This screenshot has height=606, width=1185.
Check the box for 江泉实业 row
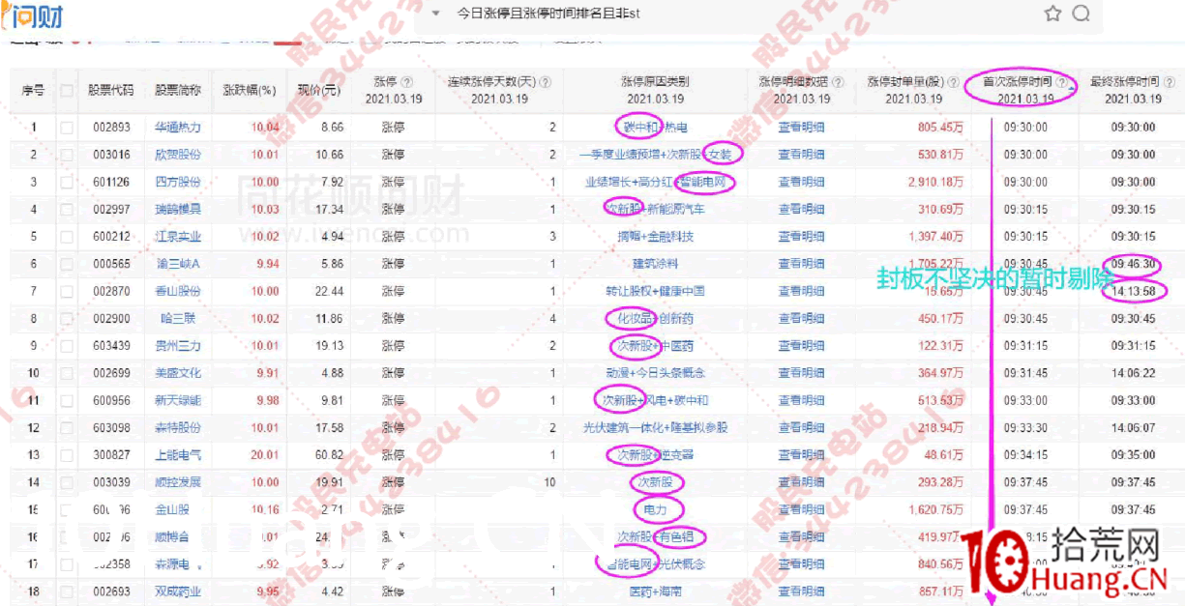click(x=67, y=236)
